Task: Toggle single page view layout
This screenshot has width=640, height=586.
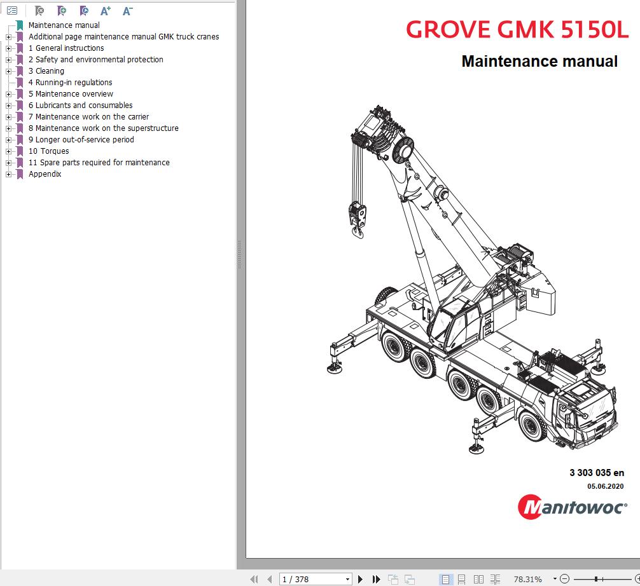Action: (x=446, y=578)
